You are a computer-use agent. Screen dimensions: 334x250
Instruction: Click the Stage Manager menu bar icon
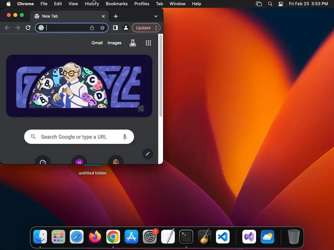tap(259, 4)
